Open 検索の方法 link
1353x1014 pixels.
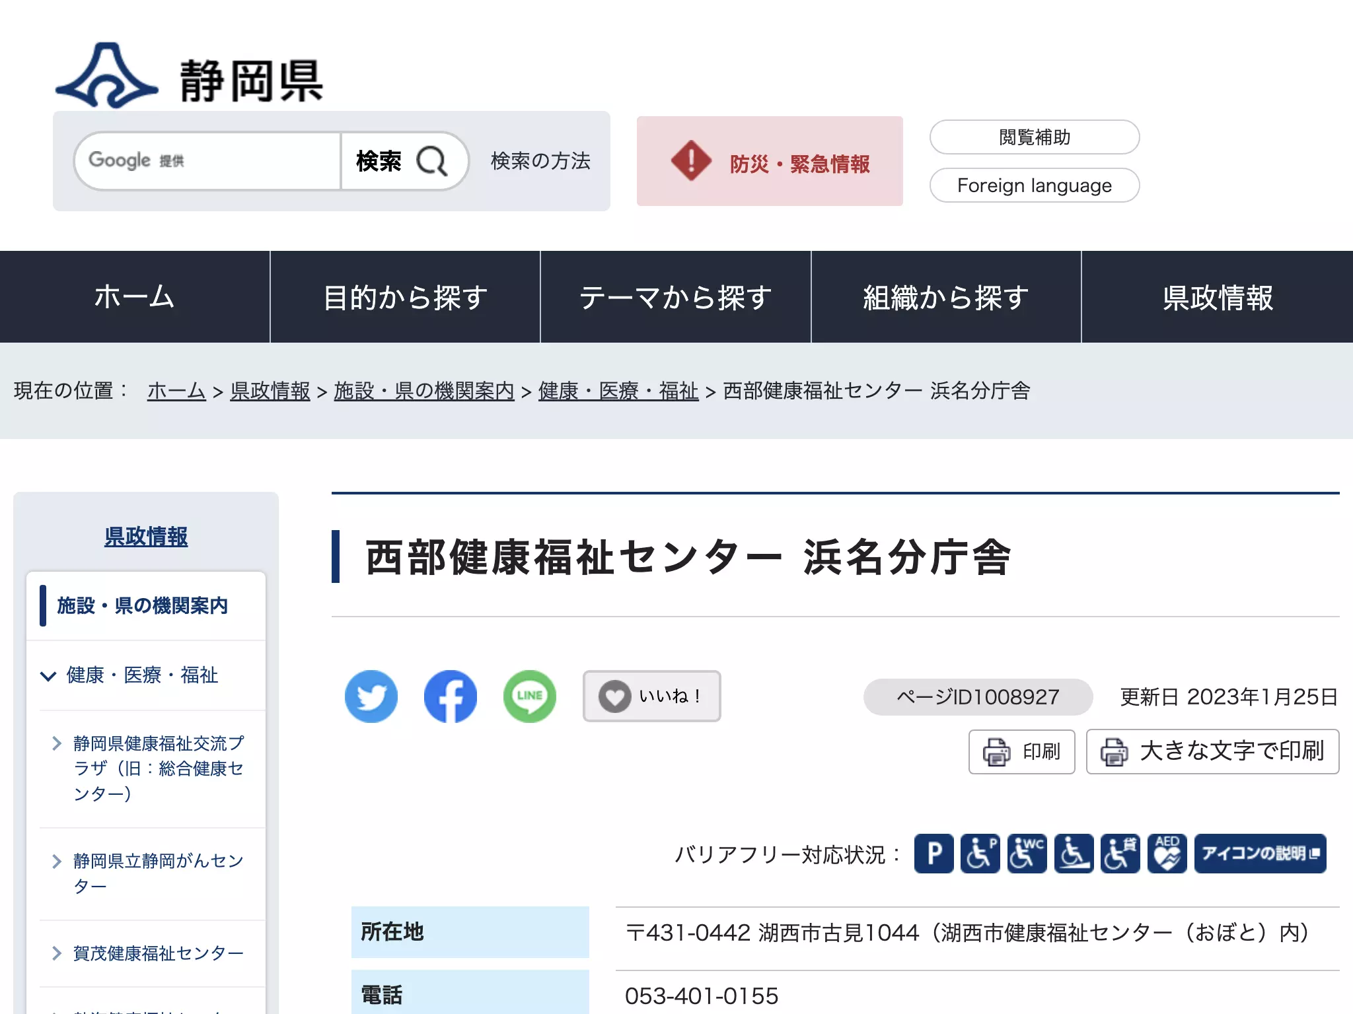point(540,161)
